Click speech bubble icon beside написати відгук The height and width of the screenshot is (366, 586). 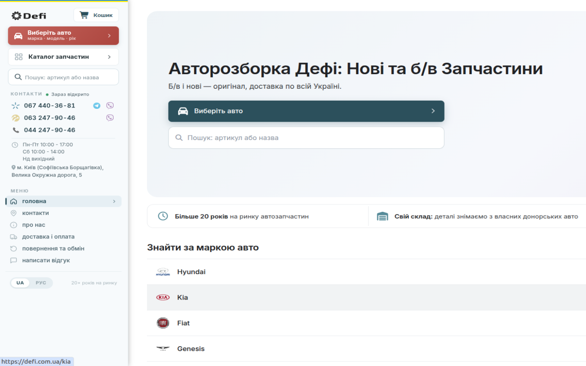(14, 261)
